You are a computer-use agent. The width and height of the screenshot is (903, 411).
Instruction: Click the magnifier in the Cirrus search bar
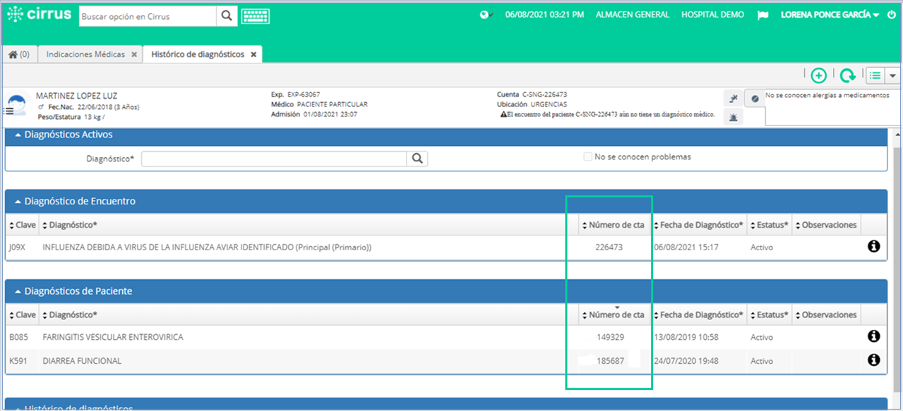point(227,15)
